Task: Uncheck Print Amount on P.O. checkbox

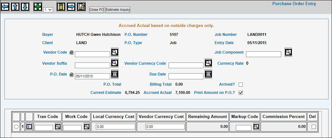Action: (241, 93)
